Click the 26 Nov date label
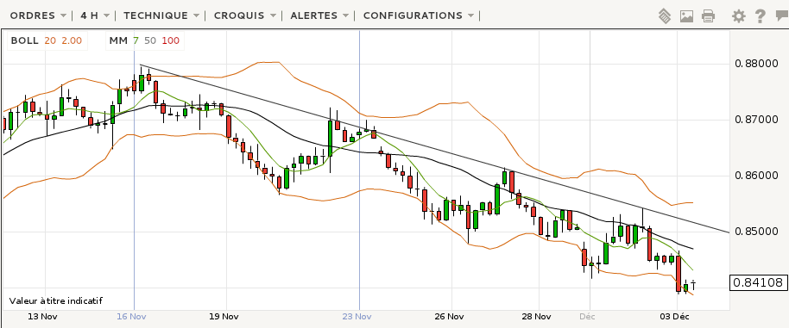The width and height of the screenshot is (789, 328). (449, 317)
